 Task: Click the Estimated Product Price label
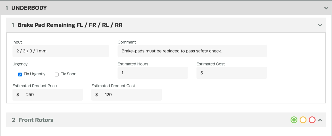point(35,86)
